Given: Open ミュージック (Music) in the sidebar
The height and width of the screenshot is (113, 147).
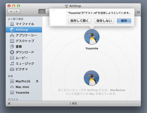Looking at the screenshot, I should point(24,64).
